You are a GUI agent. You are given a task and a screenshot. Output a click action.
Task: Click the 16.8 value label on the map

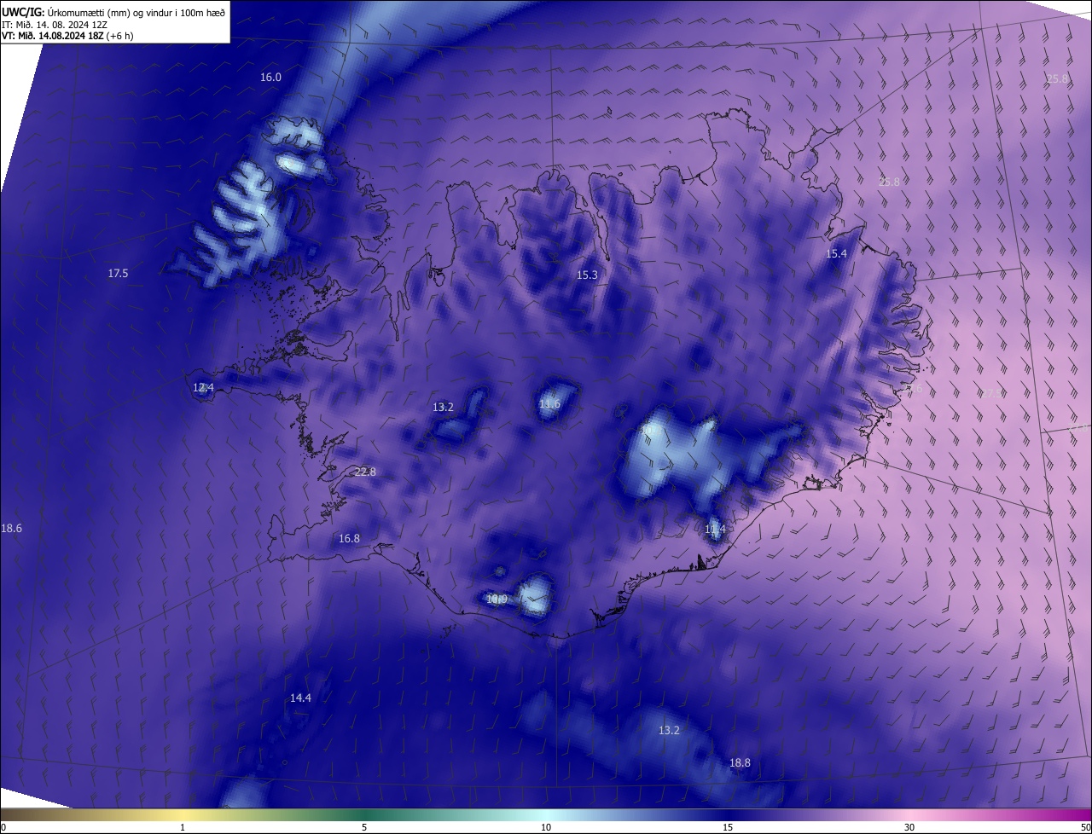click(x=349, y=538)
